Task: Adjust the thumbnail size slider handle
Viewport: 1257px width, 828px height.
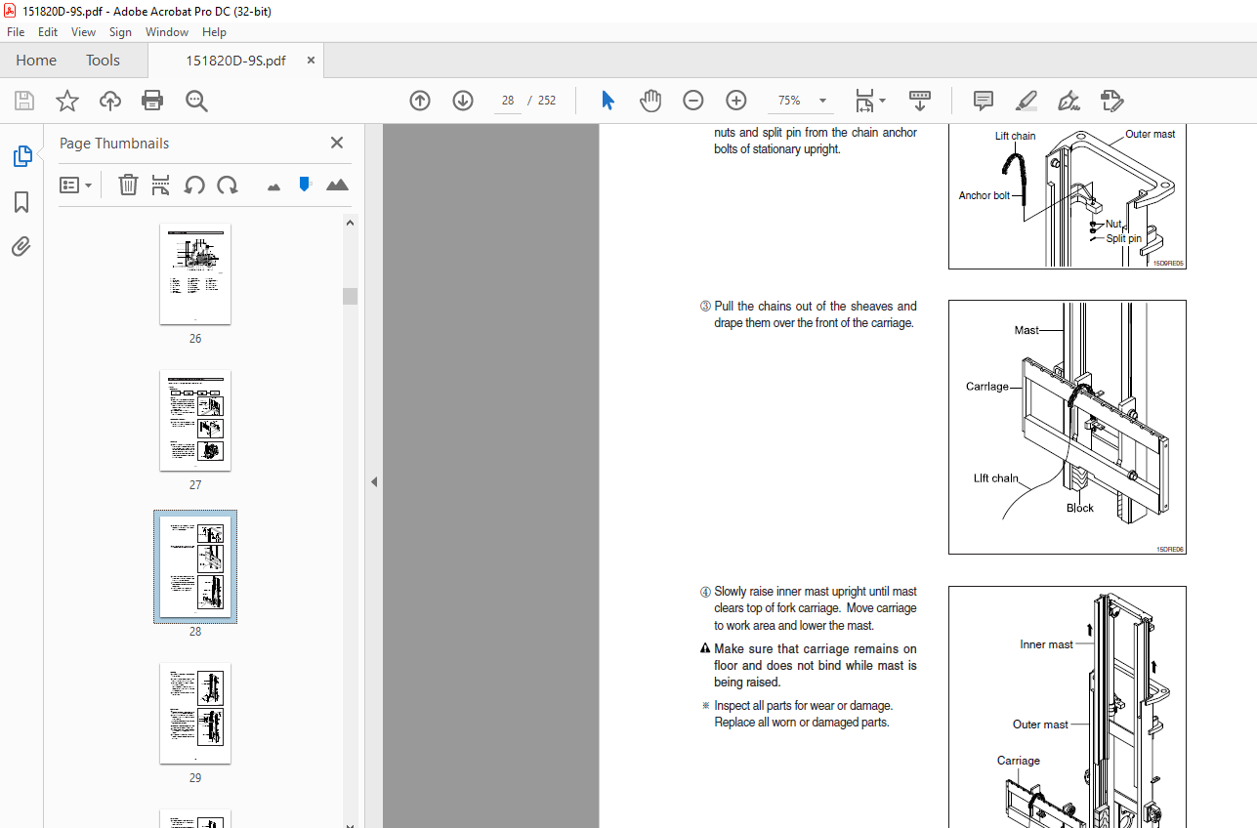Action: click(x=305, y=184)
